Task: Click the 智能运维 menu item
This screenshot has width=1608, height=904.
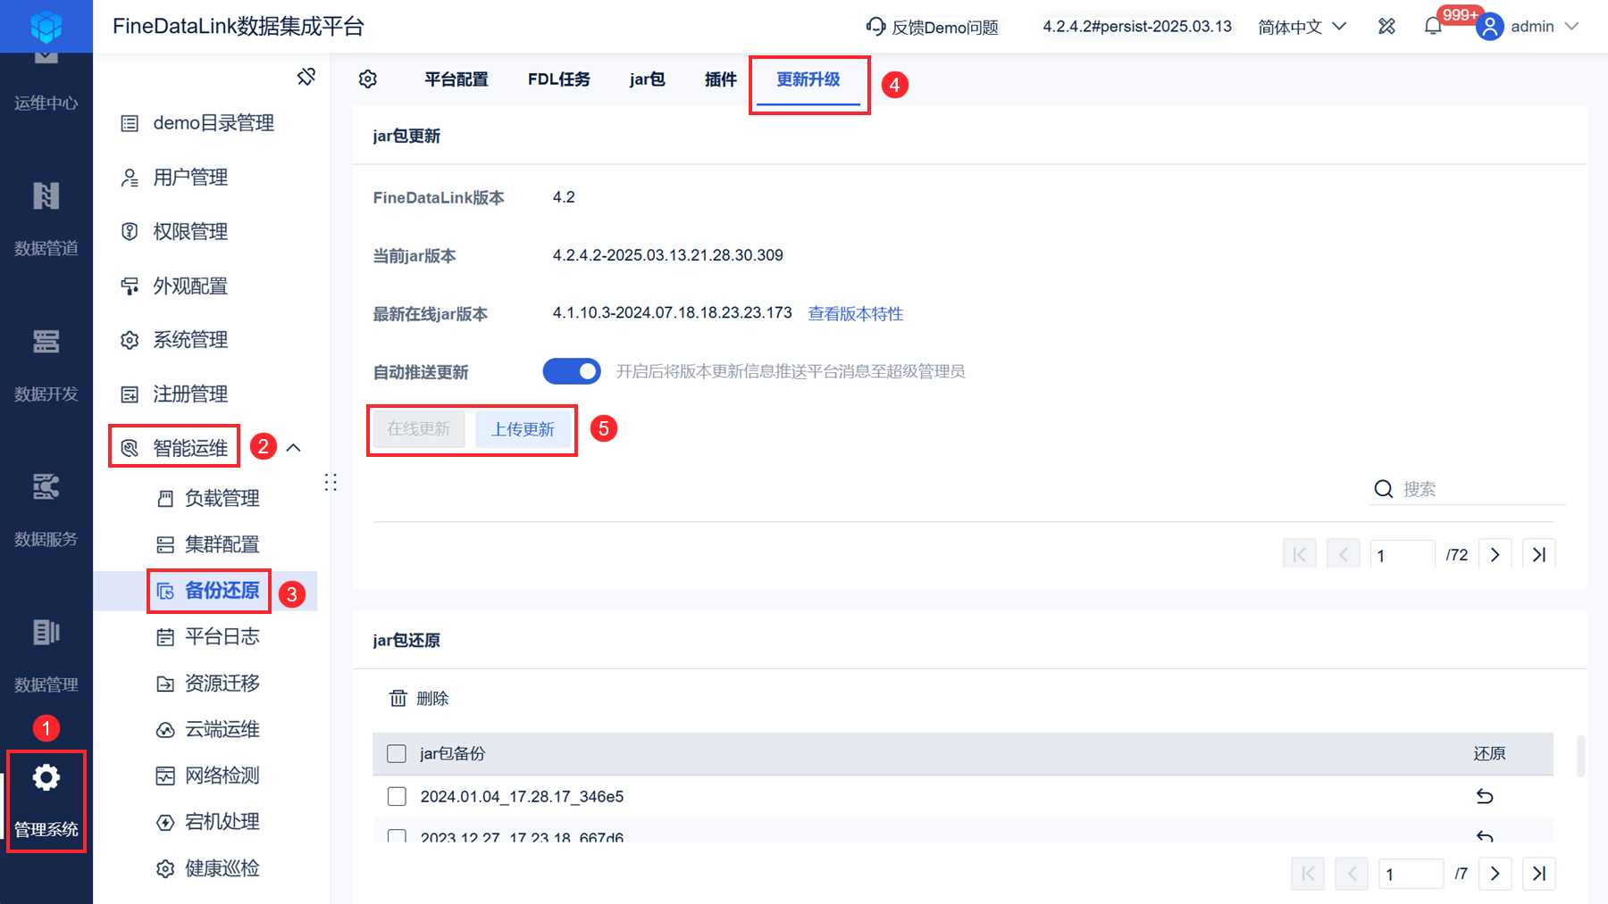Action: [x=190, y=448]
